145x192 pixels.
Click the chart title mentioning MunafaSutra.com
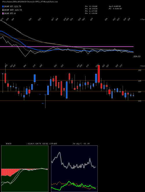coord(30,2)
